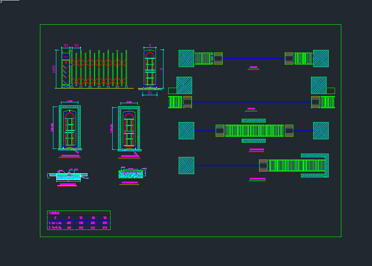Click the bottom-right cell of the size table
The image size is (372, 266).
(x=105, y=227)
